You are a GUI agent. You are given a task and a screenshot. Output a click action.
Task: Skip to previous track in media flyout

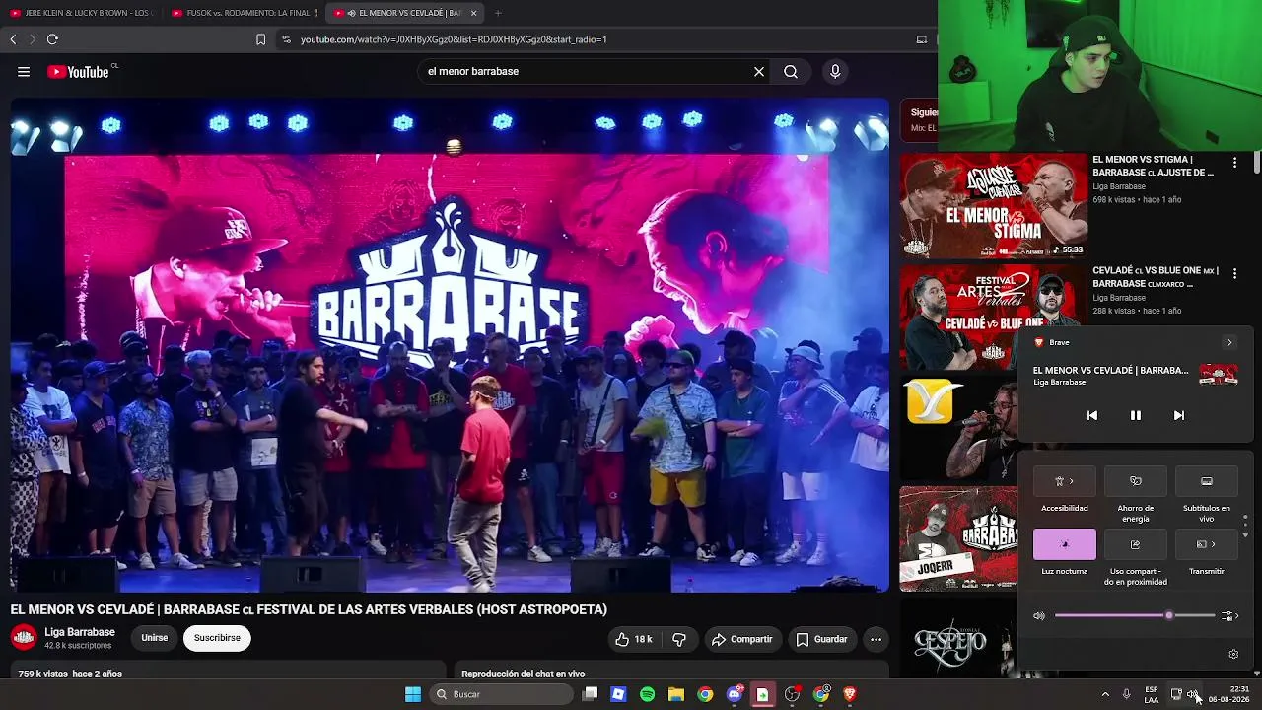click(1092, 416)
